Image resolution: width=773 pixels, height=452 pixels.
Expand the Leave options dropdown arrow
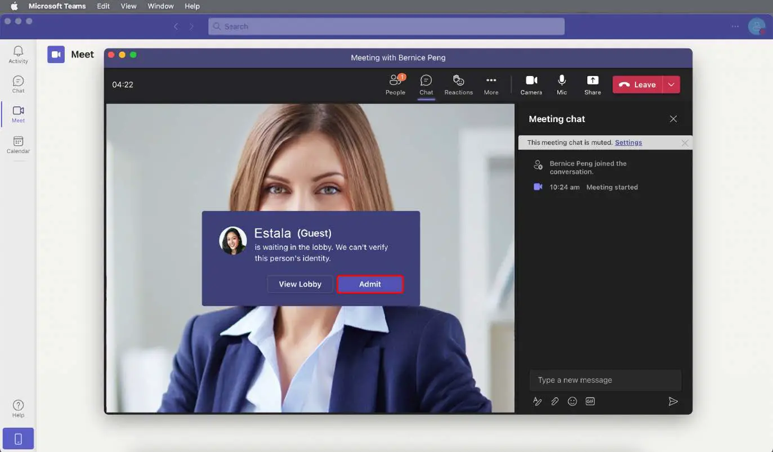[x=671, y=84]
